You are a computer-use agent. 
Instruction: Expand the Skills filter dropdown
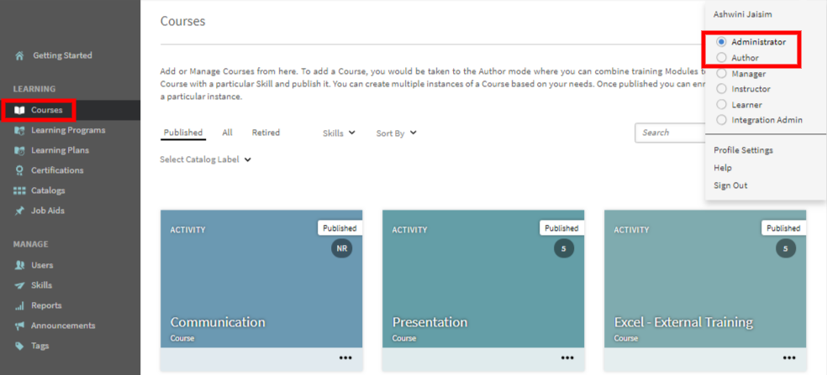click(x=339, y=133)
